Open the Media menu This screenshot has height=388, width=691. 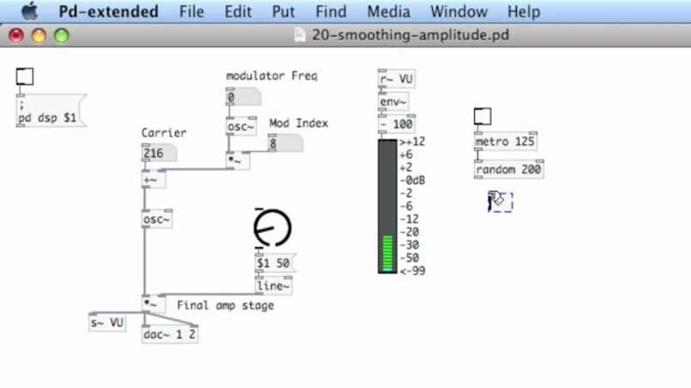388,12
